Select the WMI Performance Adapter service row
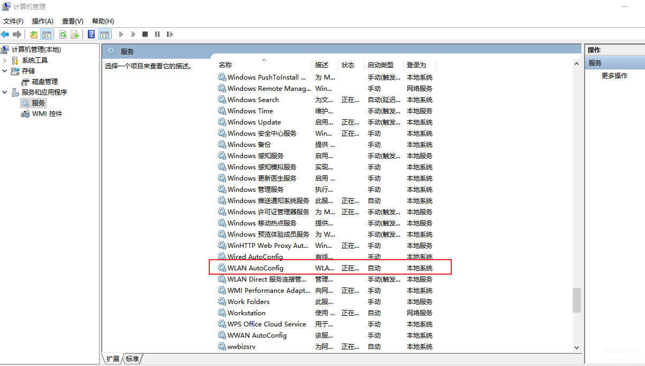This screenshot has height=366, width=645. (x=326, y=290)
